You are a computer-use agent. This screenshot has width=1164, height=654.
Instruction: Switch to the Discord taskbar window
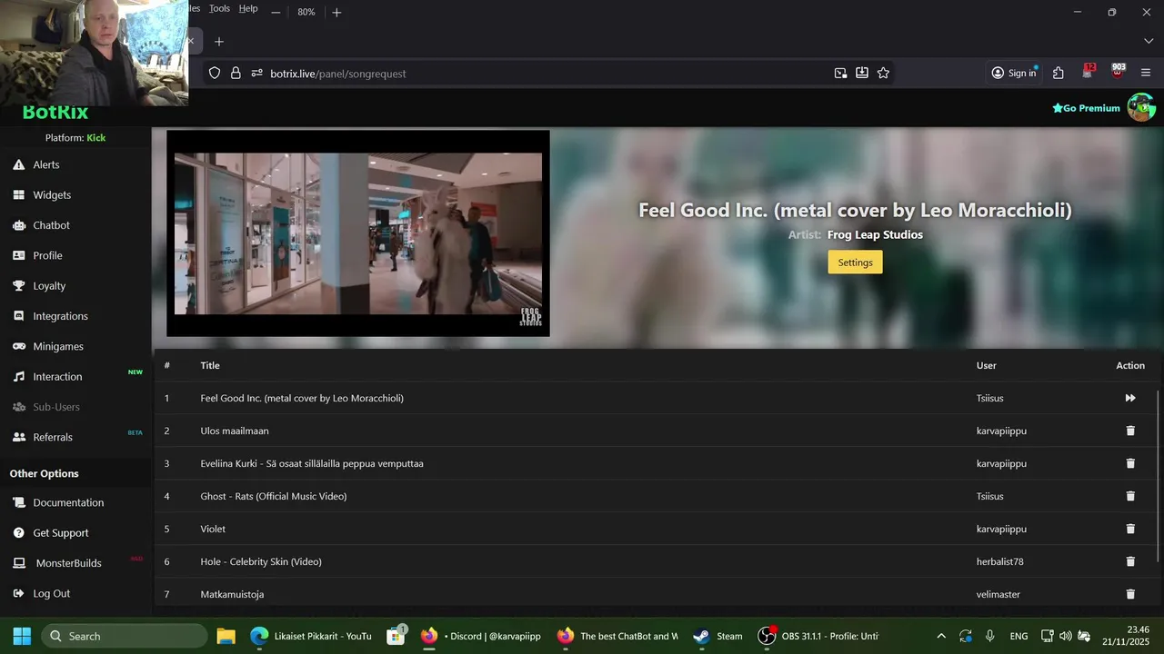click(x=481, y=636)
